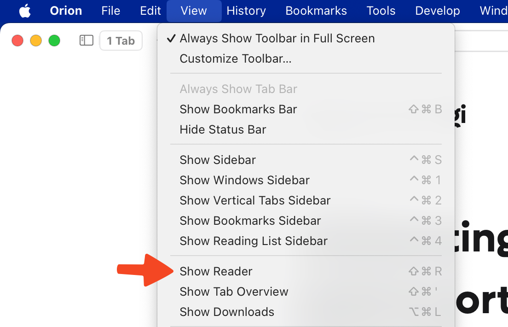Close the open View menu

point(194,11)
